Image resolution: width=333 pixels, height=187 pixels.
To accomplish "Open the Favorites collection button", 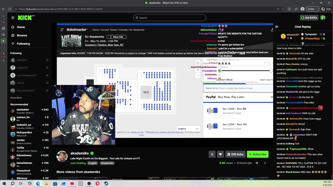I will pyautogui.click(x=296, y=9).
